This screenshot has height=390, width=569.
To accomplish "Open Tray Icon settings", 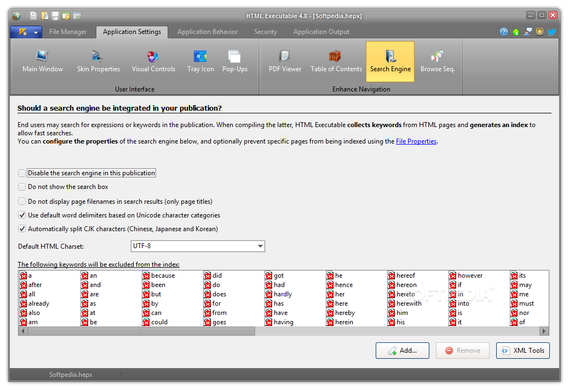I will (200, 61).
